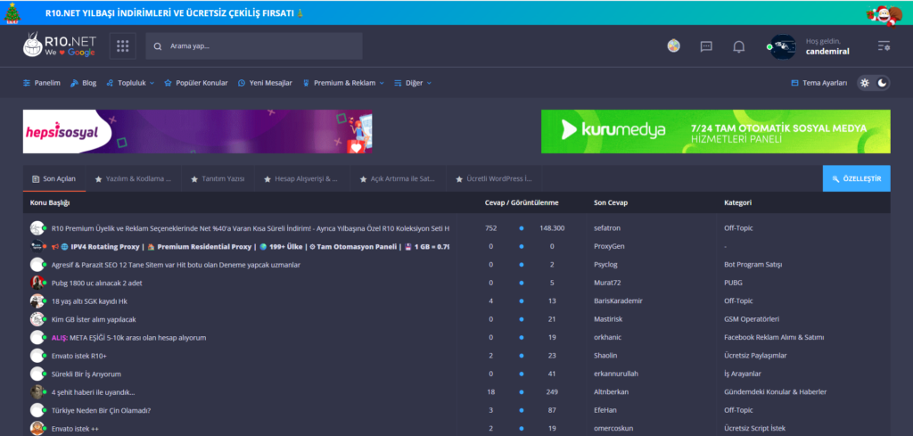
Task: Click the candemiral profile avatar
Action: [x=782, y=46]
